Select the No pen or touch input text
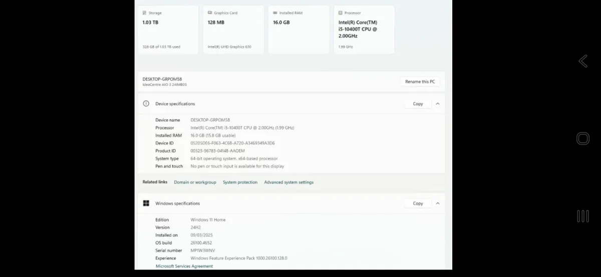Screen dimensions: 601x277 point(237,166)
